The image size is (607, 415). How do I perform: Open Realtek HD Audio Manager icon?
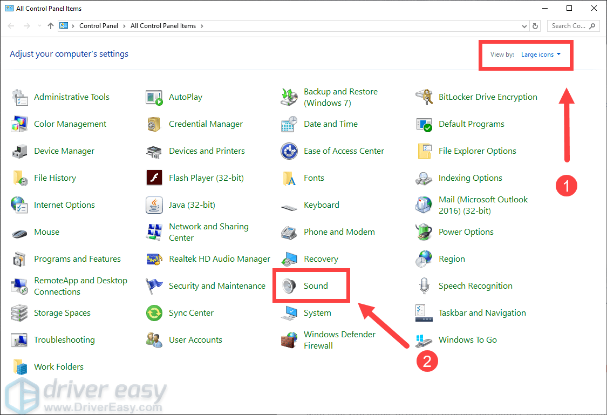(x=154, y=259)
